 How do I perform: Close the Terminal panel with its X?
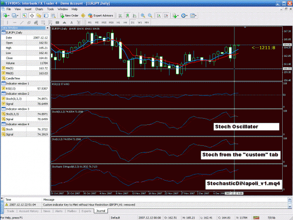tap(2, 198)
